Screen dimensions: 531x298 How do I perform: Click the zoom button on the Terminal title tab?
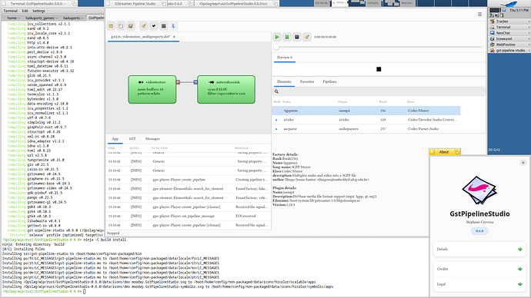coord(74,4)
